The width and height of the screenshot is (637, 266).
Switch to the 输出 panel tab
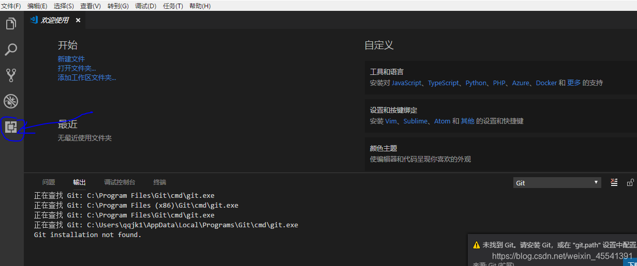pyautogui.click(x=79, y=182)
